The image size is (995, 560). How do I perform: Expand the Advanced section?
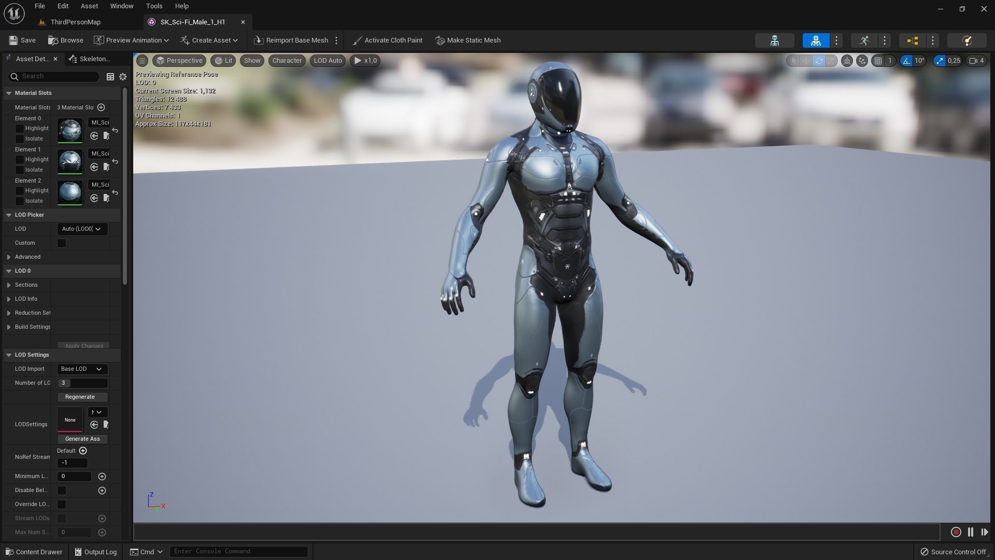pyautogui.click(x=9, y=257)
